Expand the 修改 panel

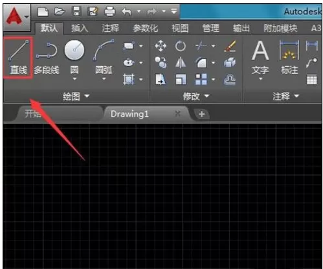point(196,96)
